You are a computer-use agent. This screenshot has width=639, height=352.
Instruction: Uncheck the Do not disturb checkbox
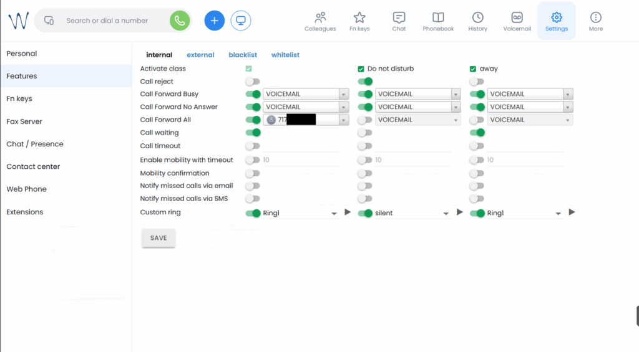361,69
